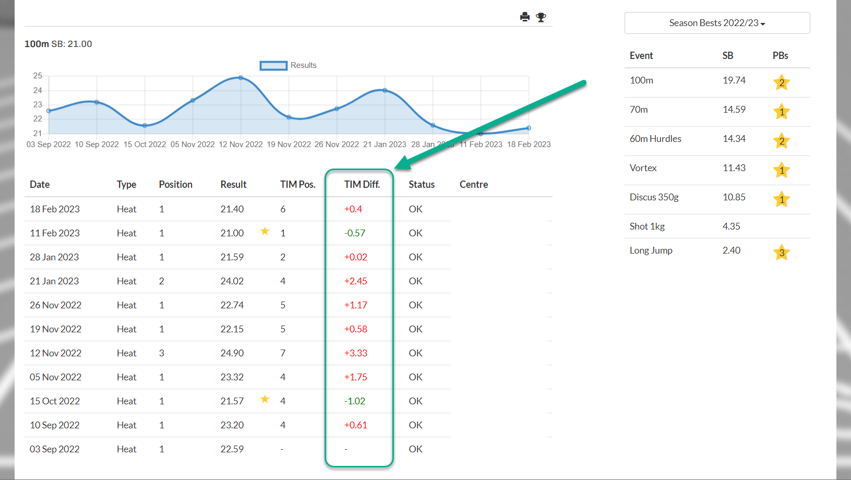Click the star badge for 60m Hurdles PBs
This screenshot has width=851, height=480.
click(x=782, y=141)
